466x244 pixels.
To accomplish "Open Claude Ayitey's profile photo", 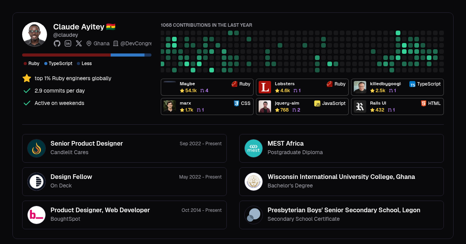I will [35, 34].
